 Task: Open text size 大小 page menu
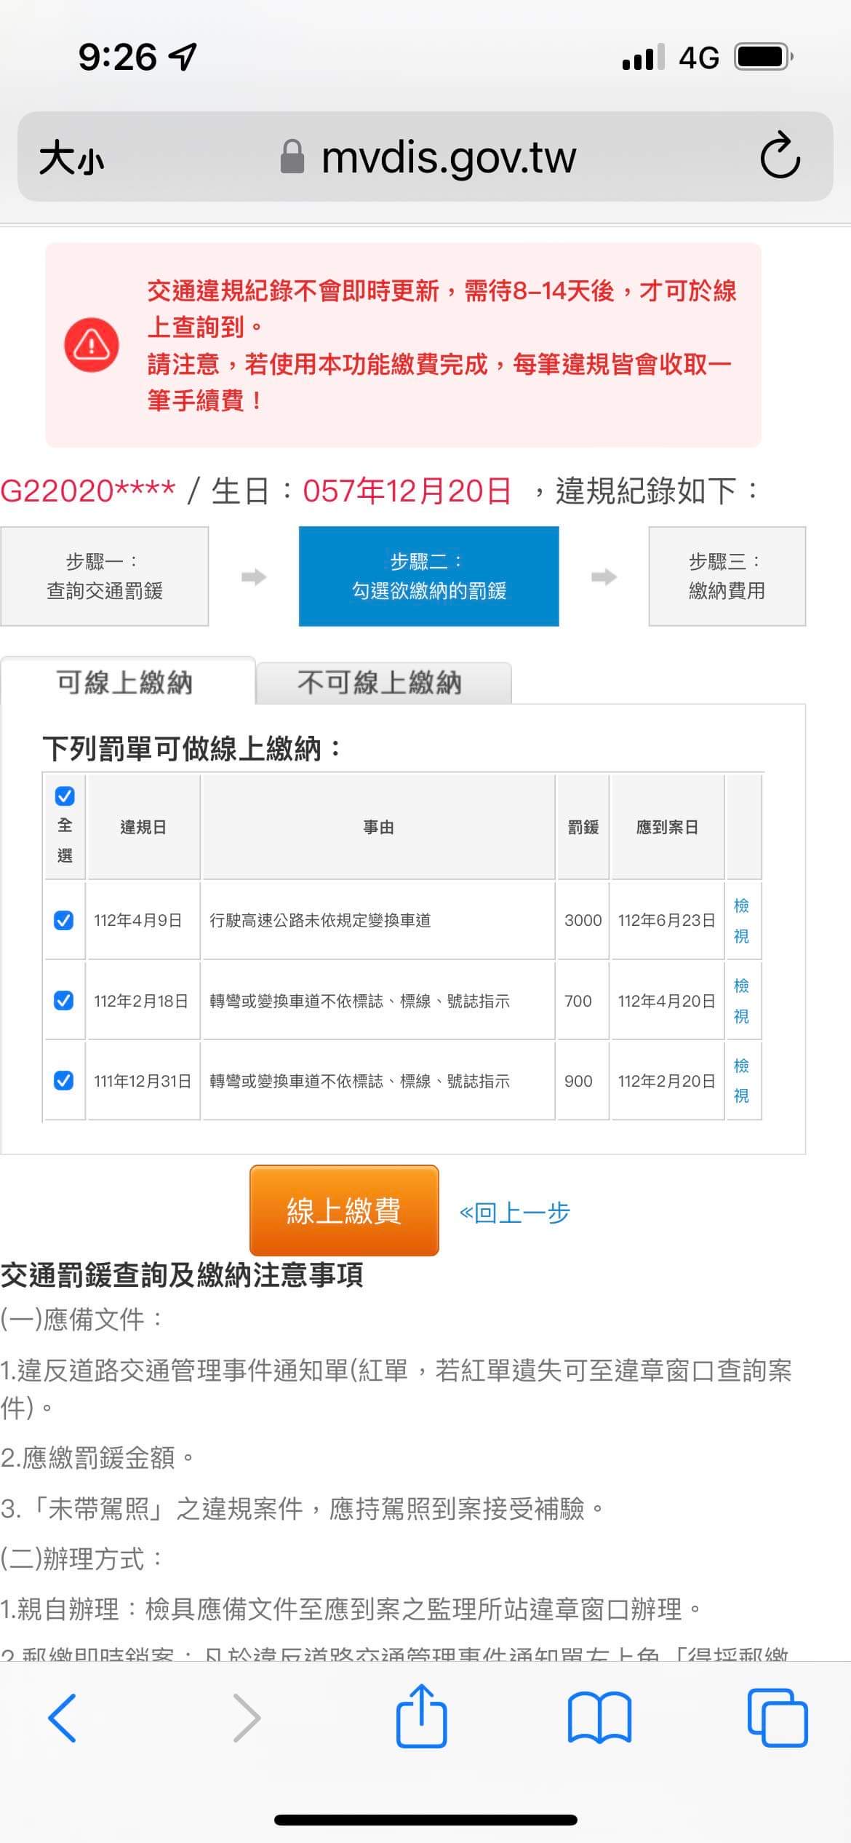(x=71, y=158)
